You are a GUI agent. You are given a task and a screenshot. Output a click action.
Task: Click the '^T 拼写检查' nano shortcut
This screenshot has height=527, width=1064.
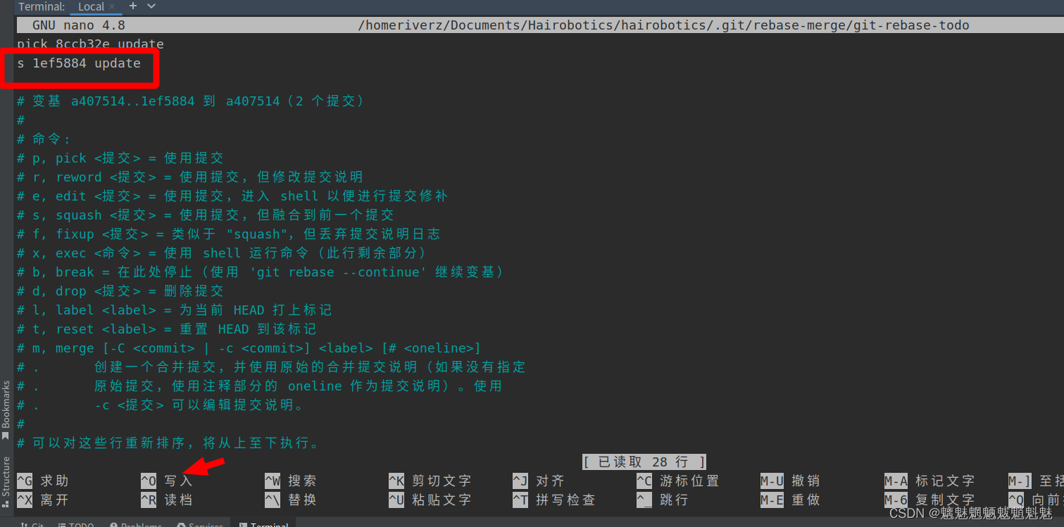[554, 500]
